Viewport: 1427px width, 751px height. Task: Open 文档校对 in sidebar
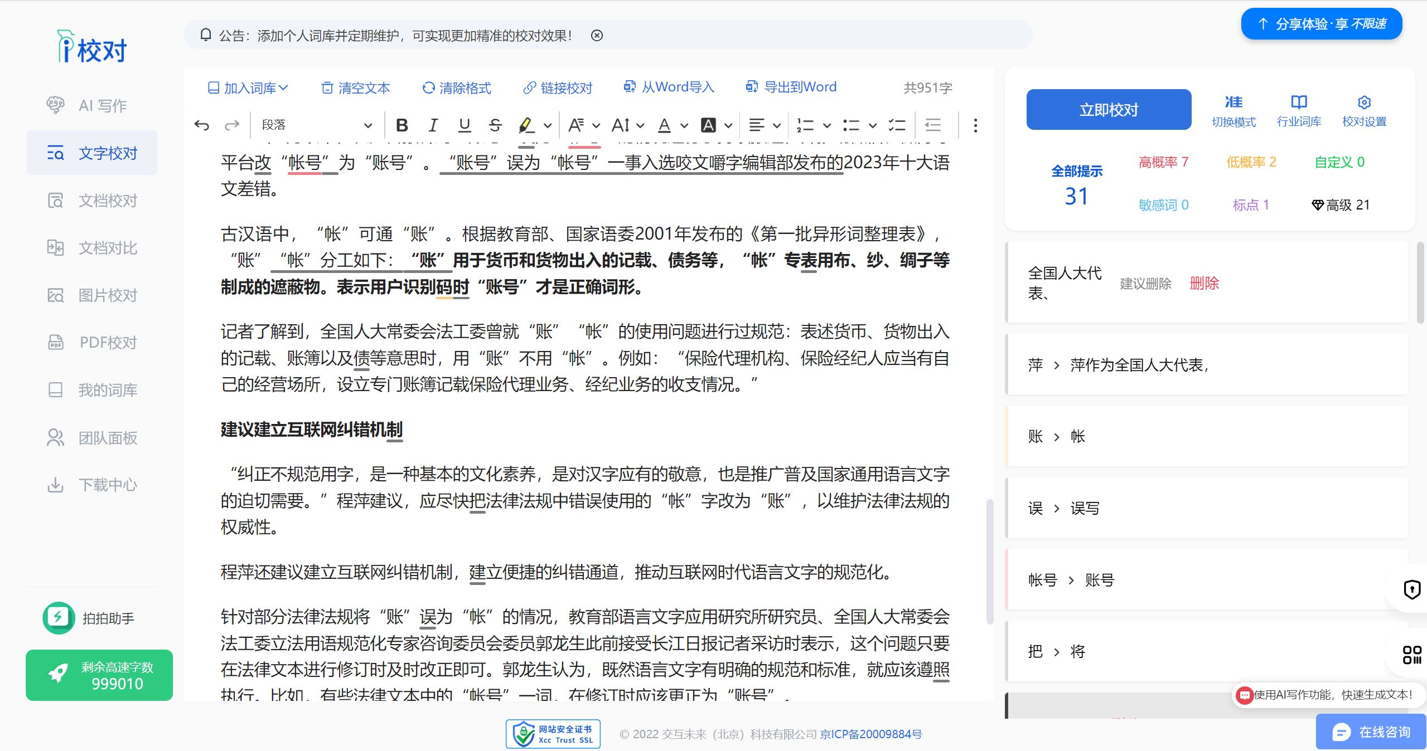[92, 200]
